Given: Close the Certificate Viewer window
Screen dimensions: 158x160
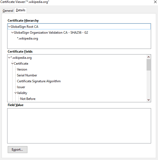Looking at the screenshot, I should 155,2.
